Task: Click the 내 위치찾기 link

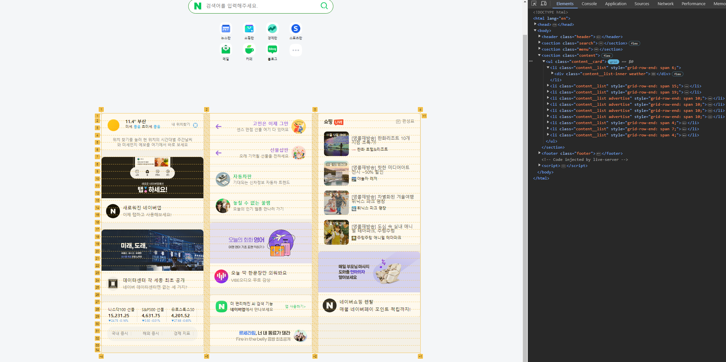Action: click(x=181, y=124)
